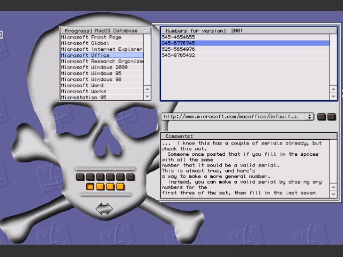Image resolution: width=343 pixels, height=257 pixels.
Task: Select Microsoft Internet Explorer in programs list
Action: pyautogui.click(x=102, y=49)
